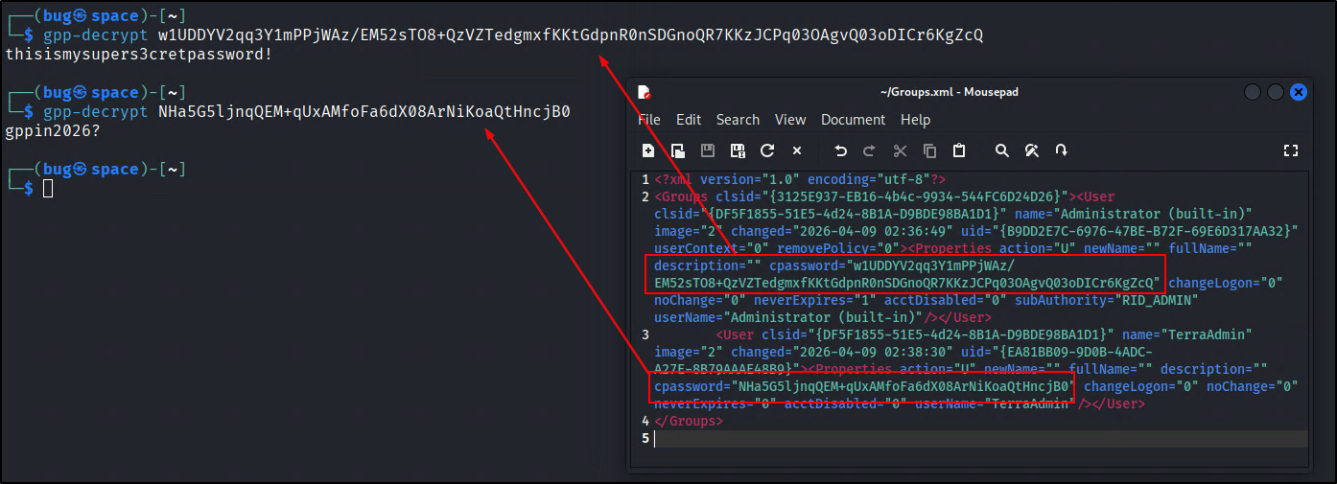Viewport: 1337px width, 484px height.
Task: Open Find and Replace tool
Action: coord(1032,150)
